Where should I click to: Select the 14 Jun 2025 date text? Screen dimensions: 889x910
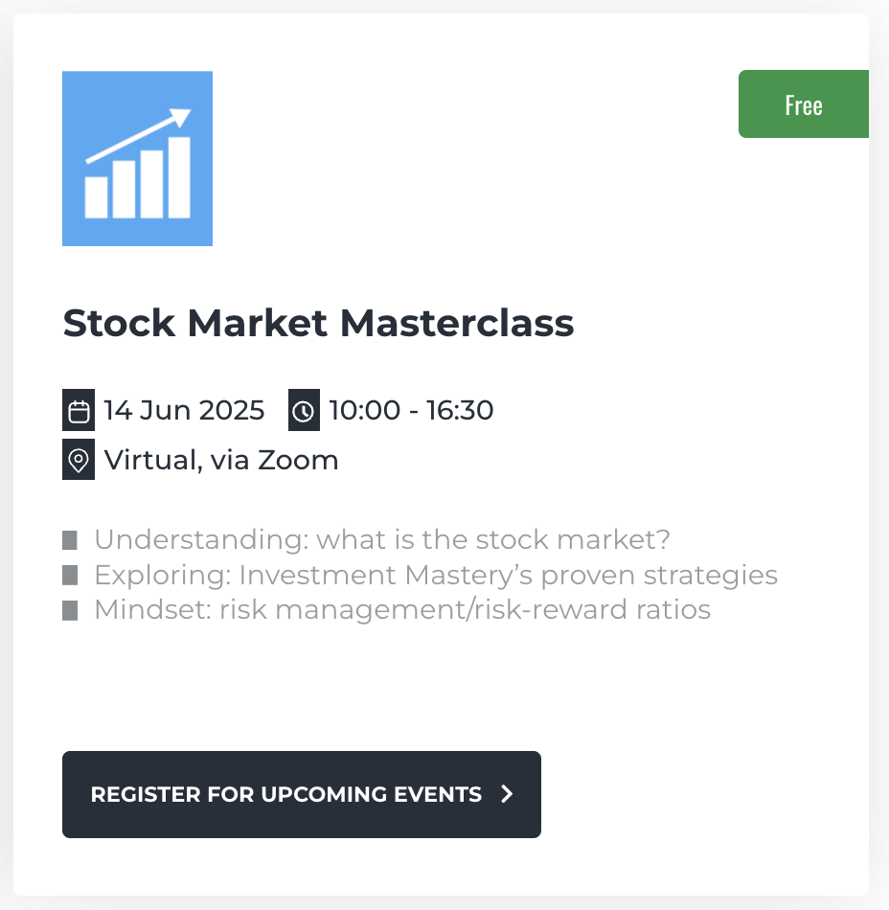[x=184, y=410]
